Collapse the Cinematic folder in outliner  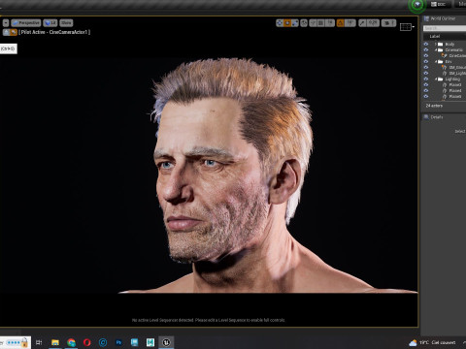click(x=436, y=50)
